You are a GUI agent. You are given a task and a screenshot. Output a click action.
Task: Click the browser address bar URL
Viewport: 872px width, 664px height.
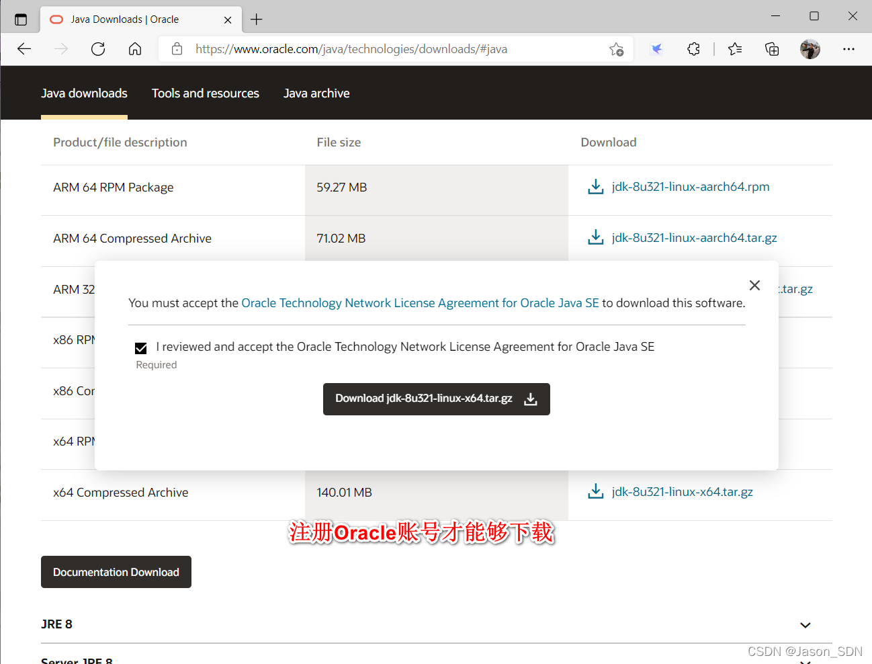(351, 49)
